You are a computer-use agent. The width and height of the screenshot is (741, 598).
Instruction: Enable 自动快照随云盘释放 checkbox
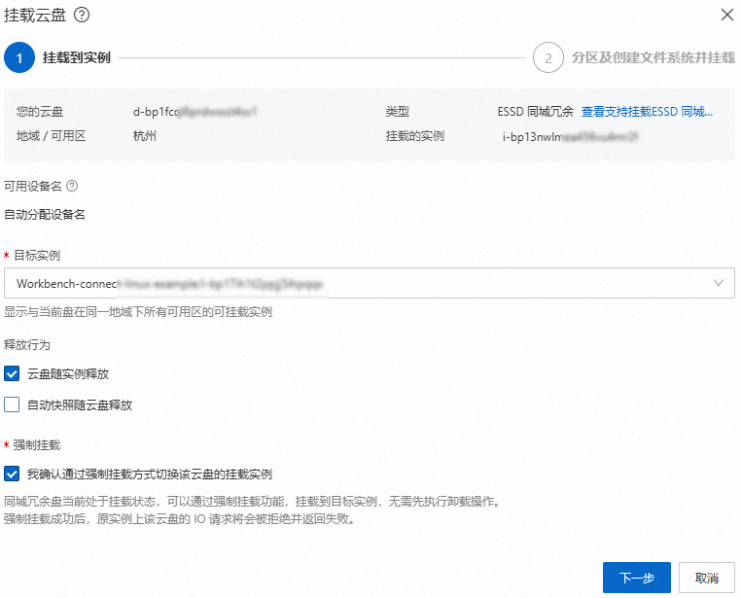coord(12,405)
